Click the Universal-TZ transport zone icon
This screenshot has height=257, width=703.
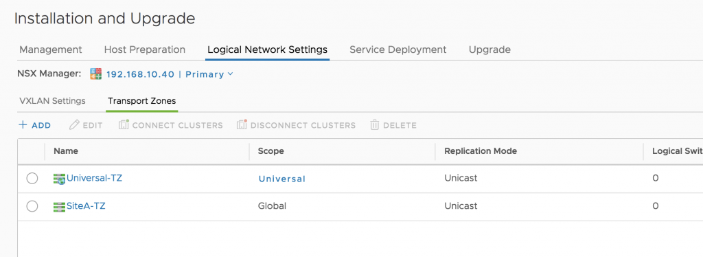point(59,179)
